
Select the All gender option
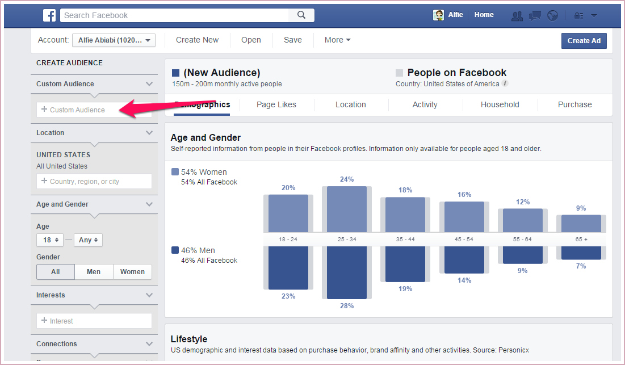coord(56,272)
